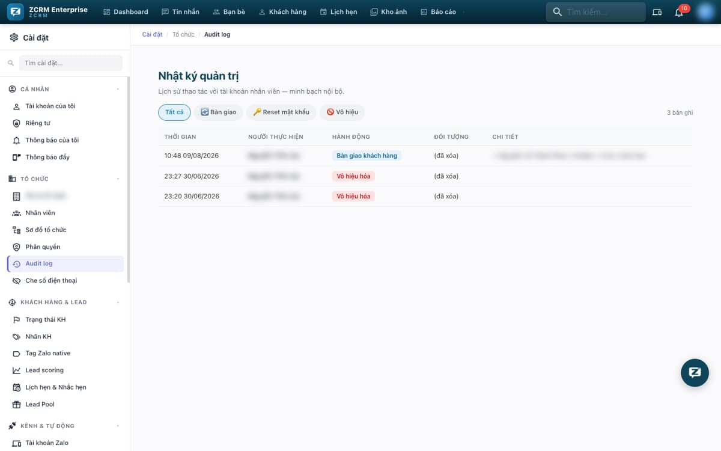
Task: Click the Cài đặt breadcrumb link
Action: click(x=152, y=34)
